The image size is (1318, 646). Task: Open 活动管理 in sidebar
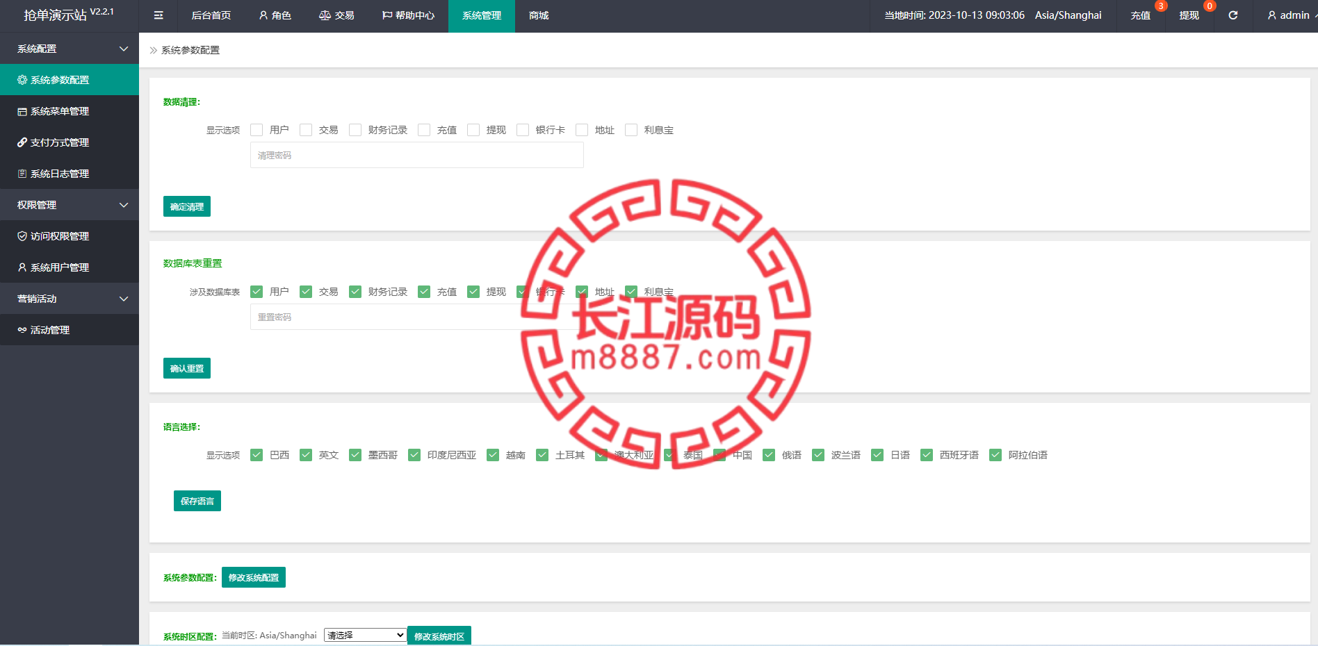click(70, 330)
